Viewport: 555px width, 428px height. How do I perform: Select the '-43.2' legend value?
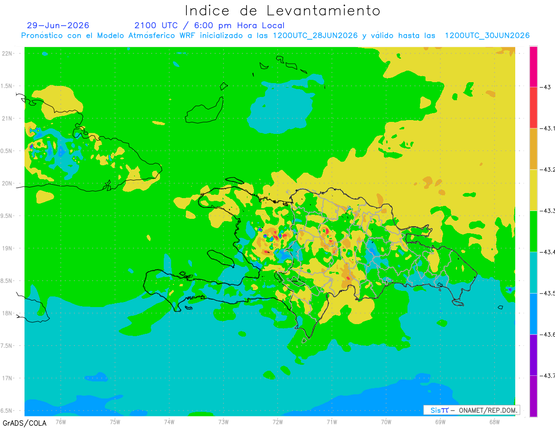tap(547, 169)
